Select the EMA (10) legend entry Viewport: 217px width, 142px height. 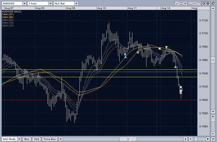pos(8,26)
